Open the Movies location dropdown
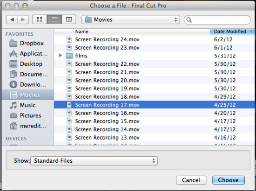The width and height of the screenshot is (256, 191). [131, 19]
